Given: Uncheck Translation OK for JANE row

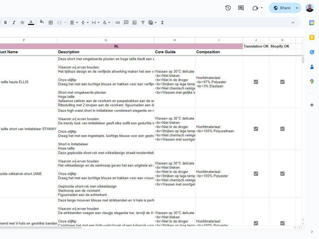Looking at the screenshot, I should 256,174.
